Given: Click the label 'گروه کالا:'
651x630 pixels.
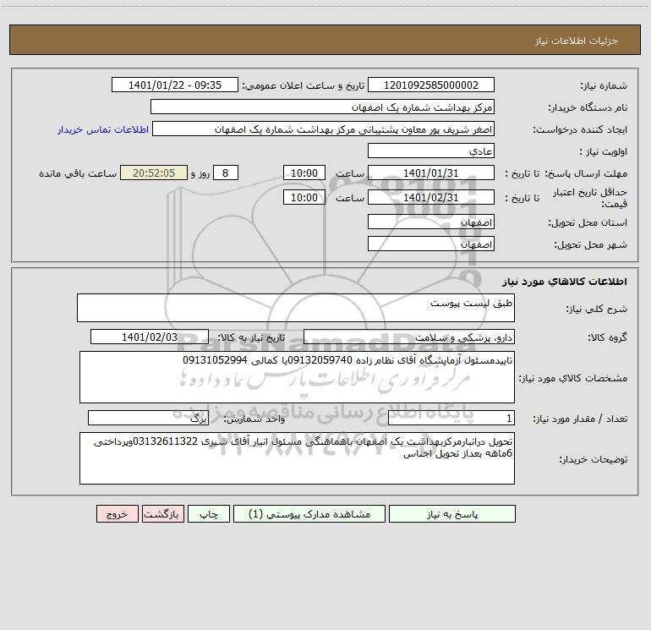Looking at the screenshot, I should pos(607,337).
